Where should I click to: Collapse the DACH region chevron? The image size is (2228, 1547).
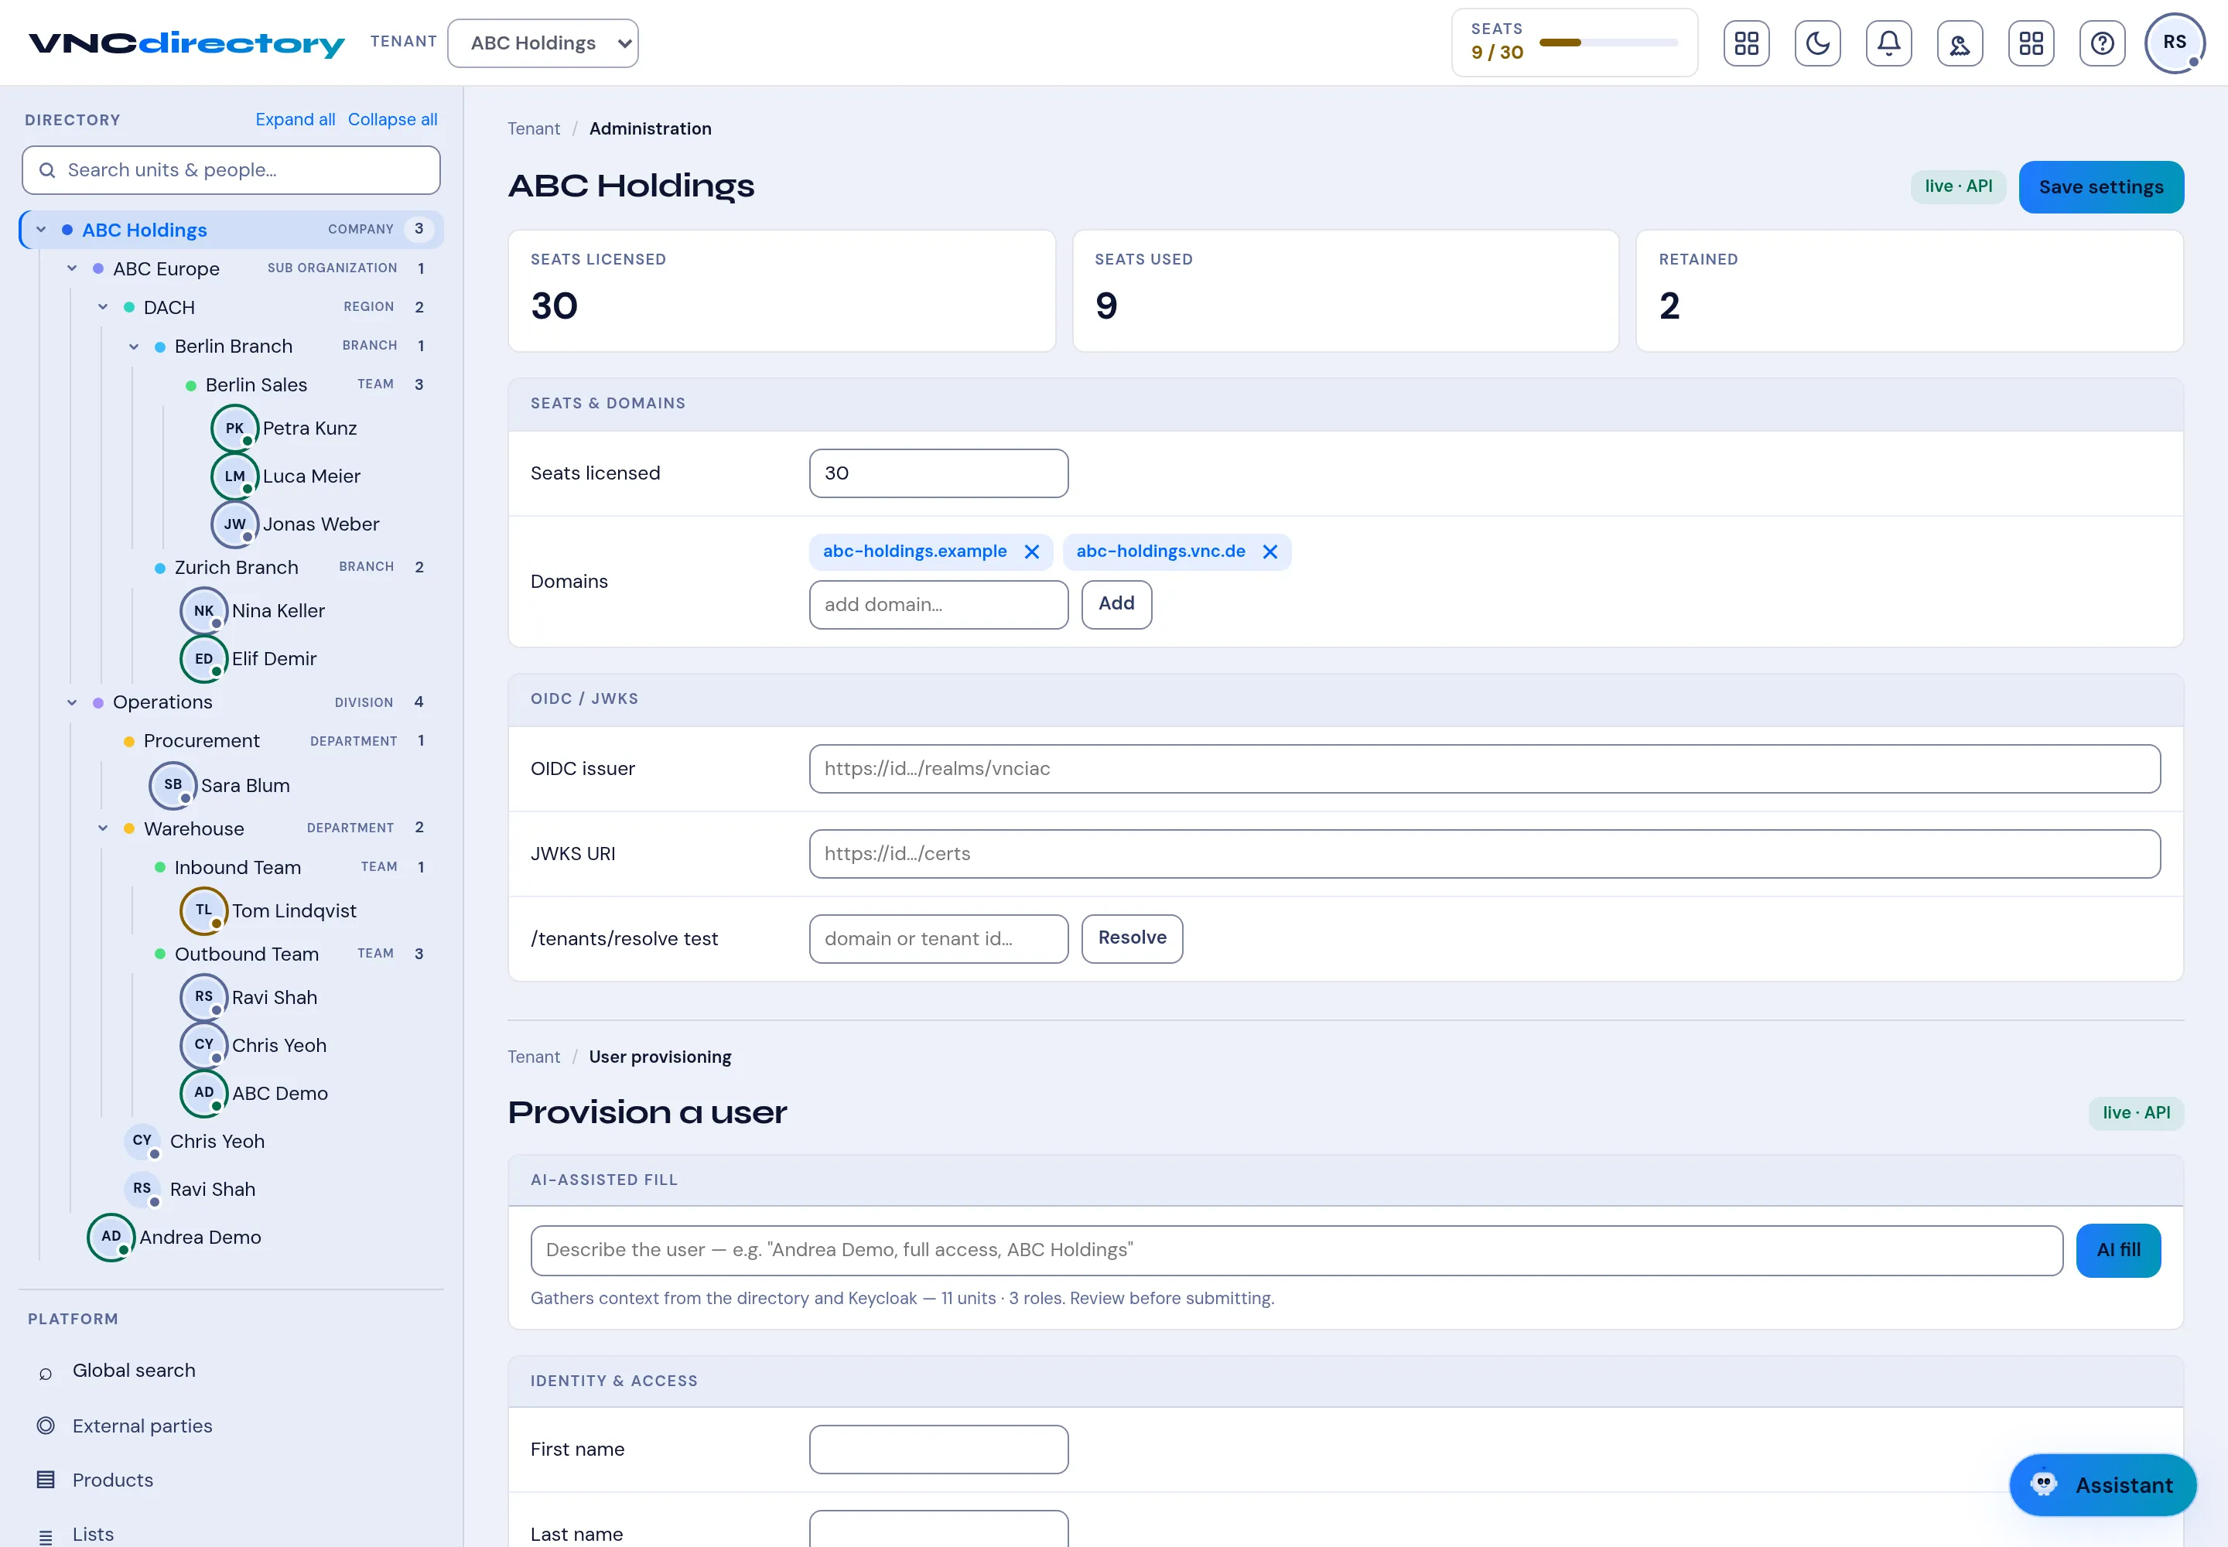(x=103, y=307)
